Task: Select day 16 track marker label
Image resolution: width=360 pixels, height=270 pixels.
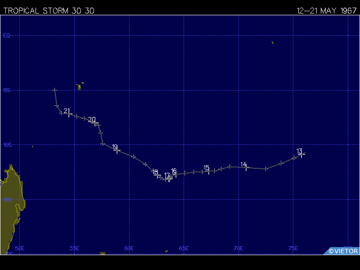Action: 174,171
